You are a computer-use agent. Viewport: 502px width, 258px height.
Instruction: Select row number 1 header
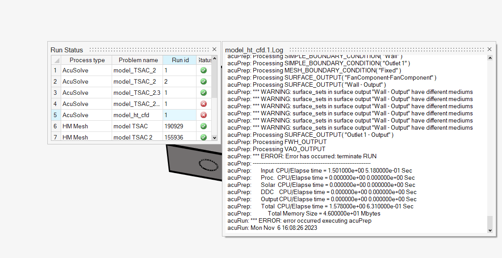pos(56,70)
